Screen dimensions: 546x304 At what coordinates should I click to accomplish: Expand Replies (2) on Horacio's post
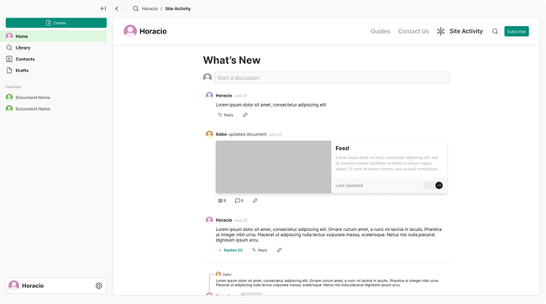coord(230,250)
